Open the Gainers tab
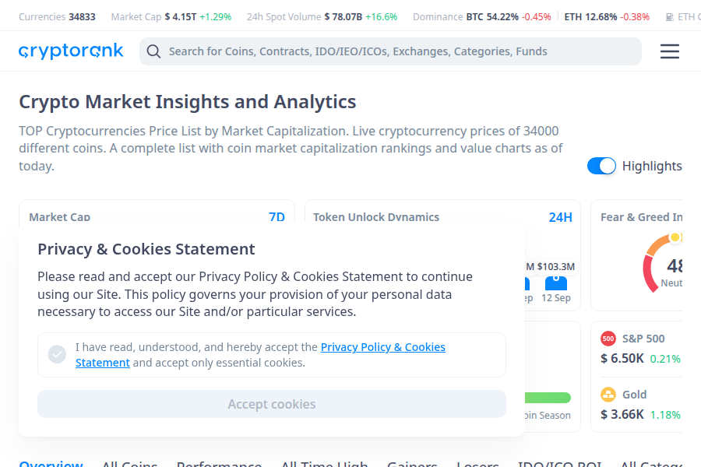 tap(412, 462)
